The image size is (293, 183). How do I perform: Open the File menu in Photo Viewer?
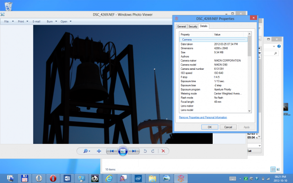click(x=9, y=21)
